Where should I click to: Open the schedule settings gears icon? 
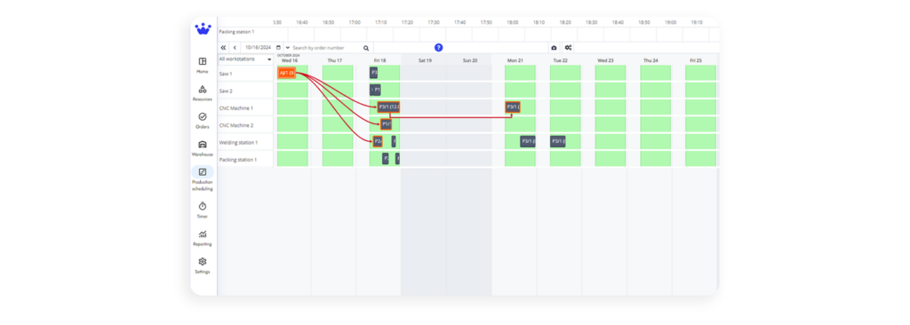568,48
